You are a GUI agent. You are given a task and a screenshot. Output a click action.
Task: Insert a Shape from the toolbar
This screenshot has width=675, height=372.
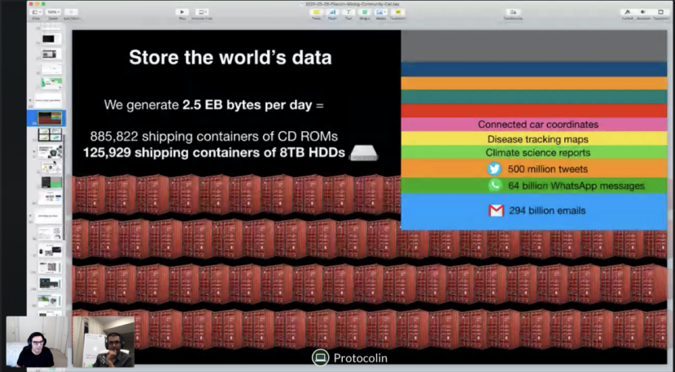pyautogui.click(x=364, y=12)
